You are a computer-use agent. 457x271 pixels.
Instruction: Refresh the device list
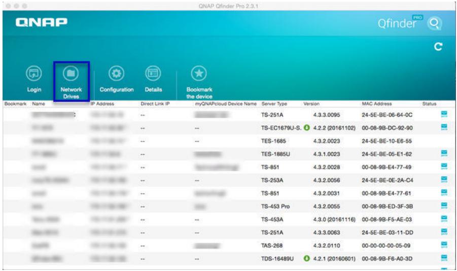tap(438, 47)
